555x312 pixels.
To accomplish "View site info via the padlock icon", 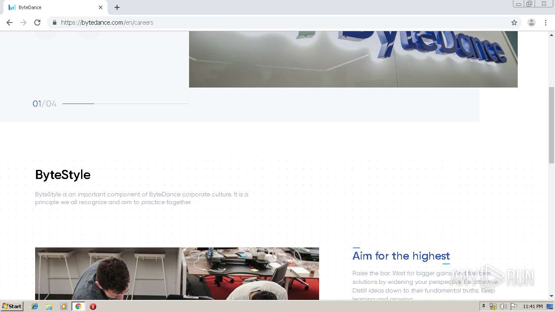I will pyautogui.click(x=54, y=23).
